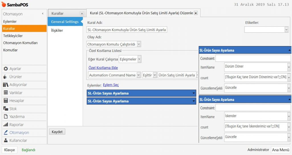Close the rule editing tab
This screenshot has width=292, height=155.
[x=196, y=13]
